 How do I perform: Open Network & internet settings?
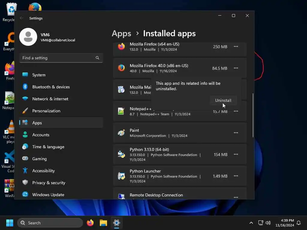(61, 99)
